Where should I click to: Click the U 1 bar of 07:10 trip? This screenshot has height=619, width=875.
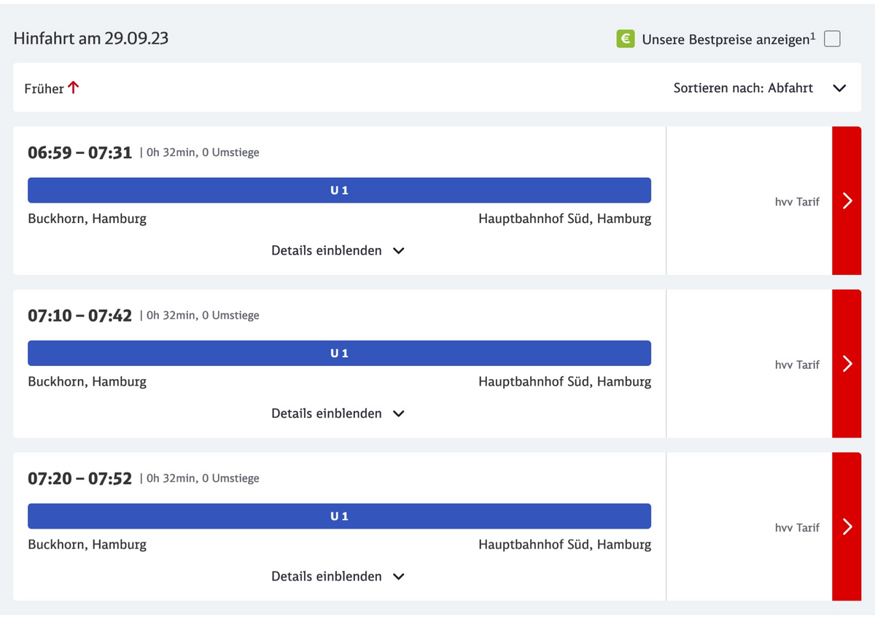tap(339, 353)
